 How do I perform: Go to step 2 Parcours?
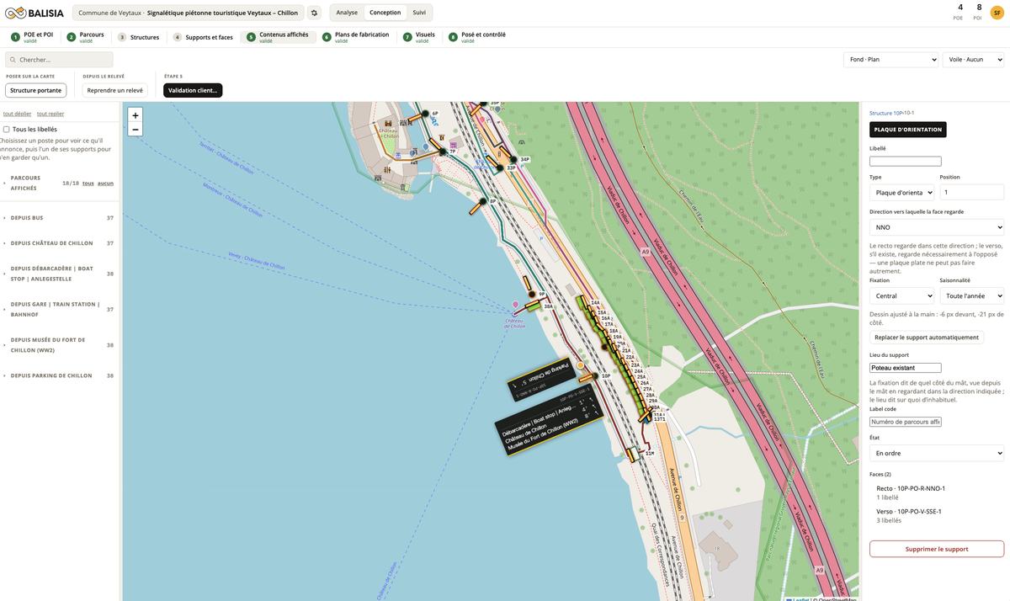pyautogui.click(x=86, y=37)
